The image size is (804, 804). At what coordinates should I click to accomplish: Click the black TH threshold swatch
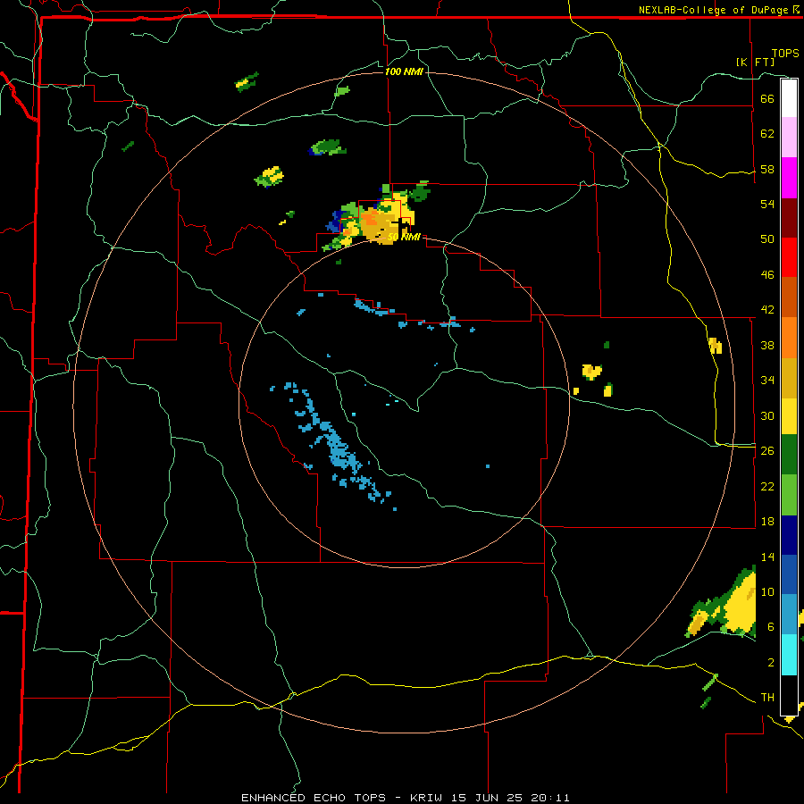pos(789,695)
